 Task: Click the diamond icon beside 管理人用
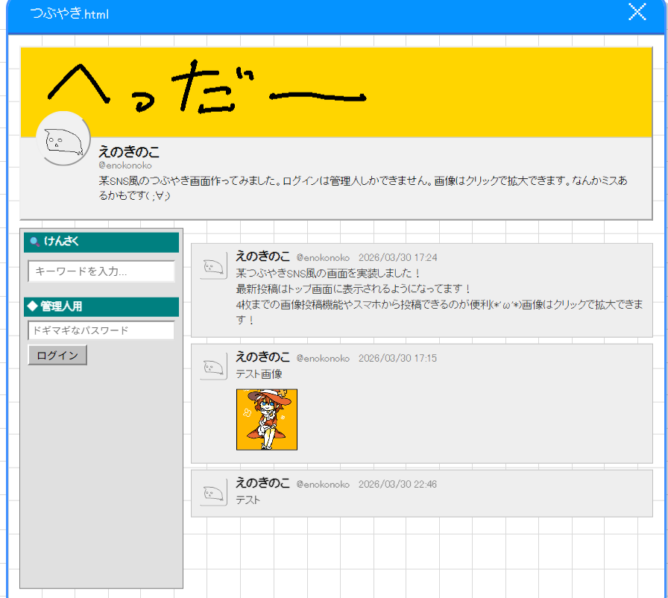[32, 306]
